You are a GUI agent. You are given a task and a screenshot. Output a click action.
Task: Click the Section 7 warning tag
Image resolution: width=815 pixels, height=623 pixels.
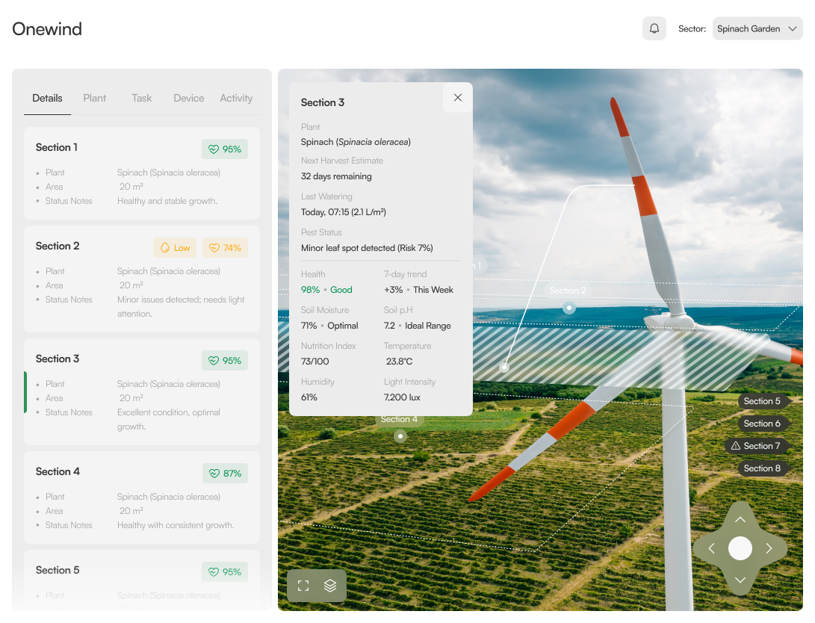tap(757, 446)
